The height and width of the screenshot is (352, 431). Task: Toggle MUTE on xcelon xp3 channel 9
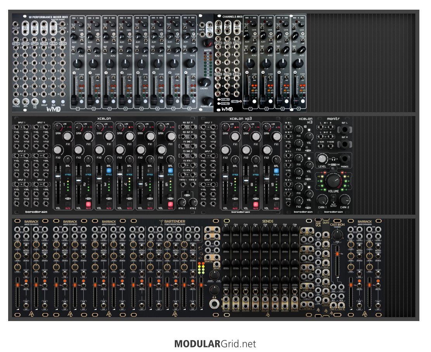tap(276, 204)
